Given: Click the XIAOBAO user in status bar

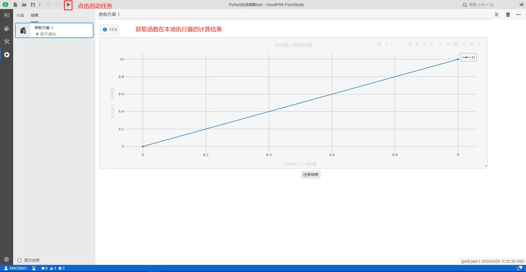Looking at the screenshot, I should coord(16,268).
